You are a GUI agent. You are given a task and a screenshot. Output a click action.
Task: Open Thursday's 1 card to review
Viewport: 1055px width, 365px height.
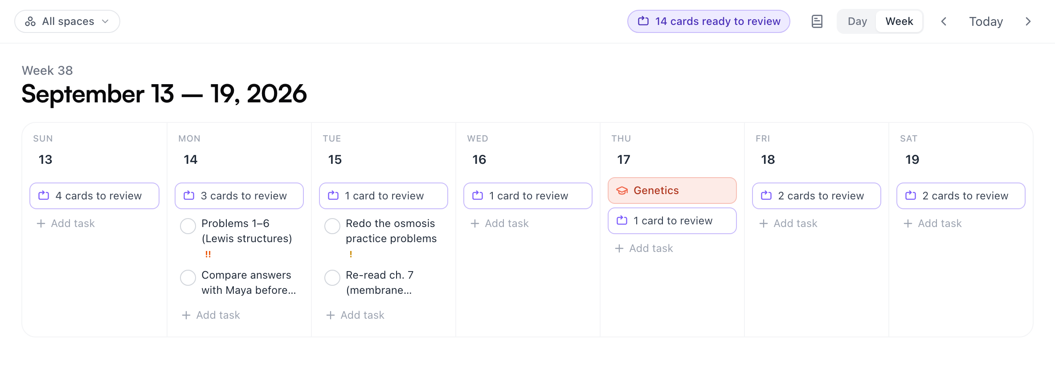point(672,221)
